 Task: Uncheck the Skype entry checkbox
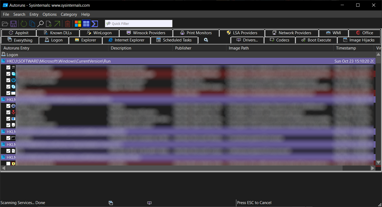point(8,87)
